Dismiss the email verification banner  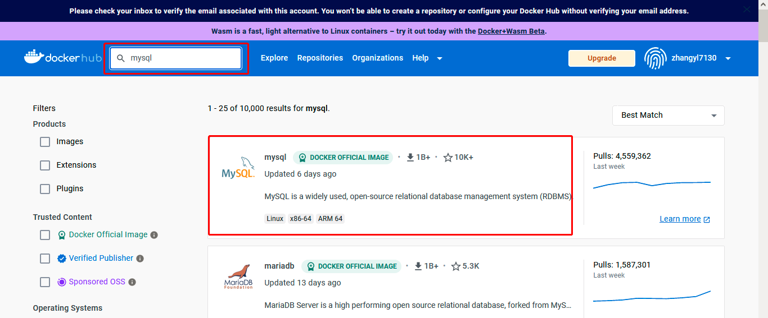(x=746, y=10)
